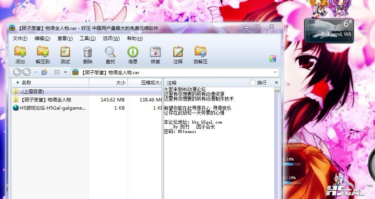Image resolution: width=375 pixels, height=199 pixels.
Task: Click the 信息 (Info) toolbar icon
Action: tap(133, 55)
